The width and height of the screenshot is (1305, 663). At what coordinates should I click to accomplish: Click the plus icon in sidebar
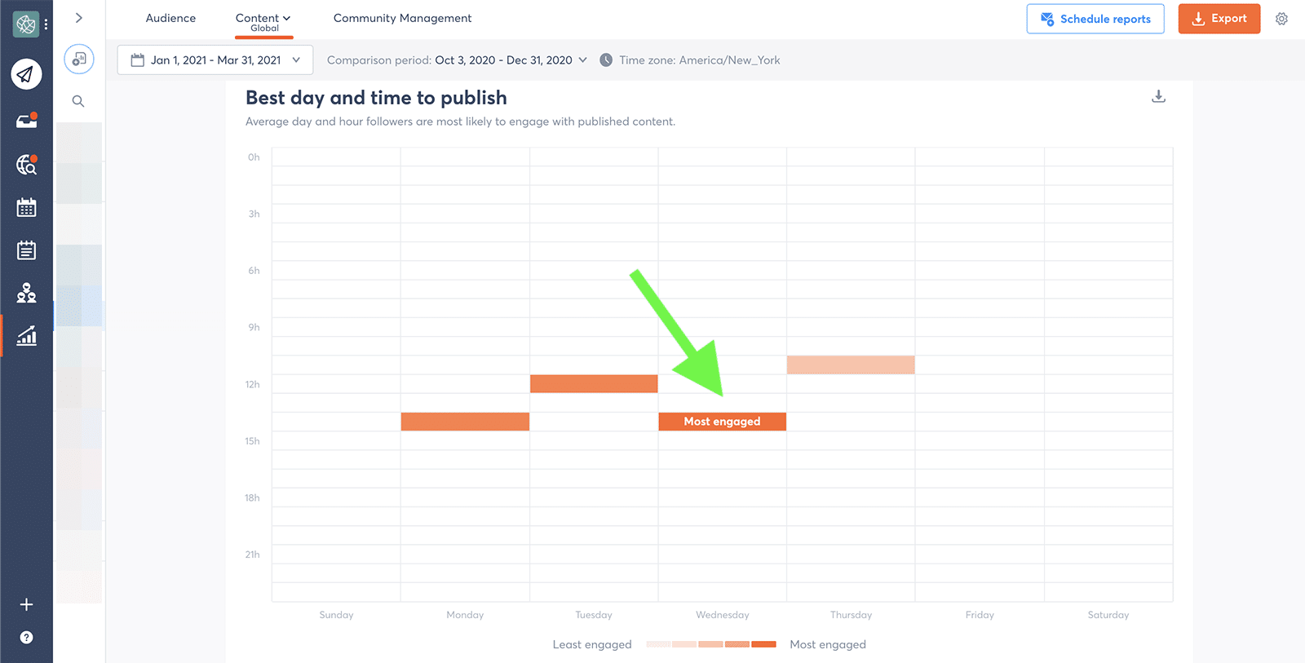[x=26, y=604]
